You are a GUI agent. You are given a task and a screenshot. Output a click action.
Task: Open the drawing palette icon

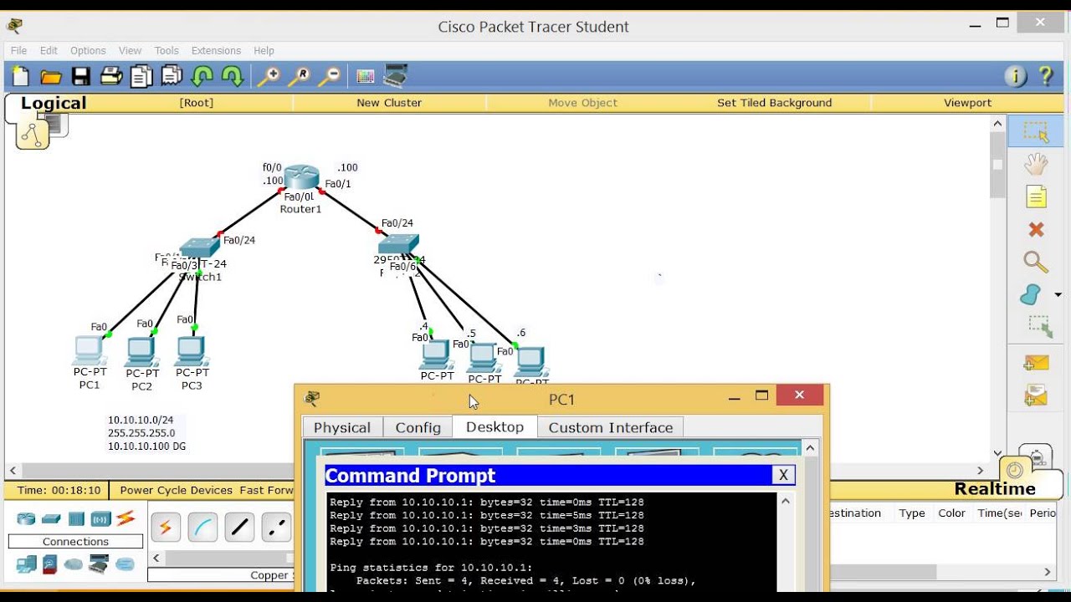[366, 77]
